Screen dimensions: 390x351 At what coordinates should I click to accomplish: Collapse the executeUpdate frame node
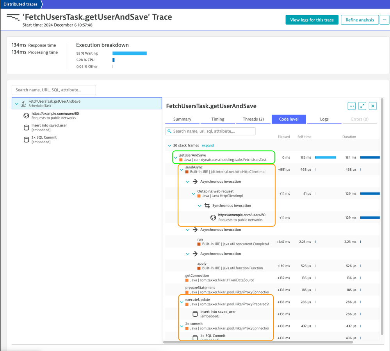[182, 302]
